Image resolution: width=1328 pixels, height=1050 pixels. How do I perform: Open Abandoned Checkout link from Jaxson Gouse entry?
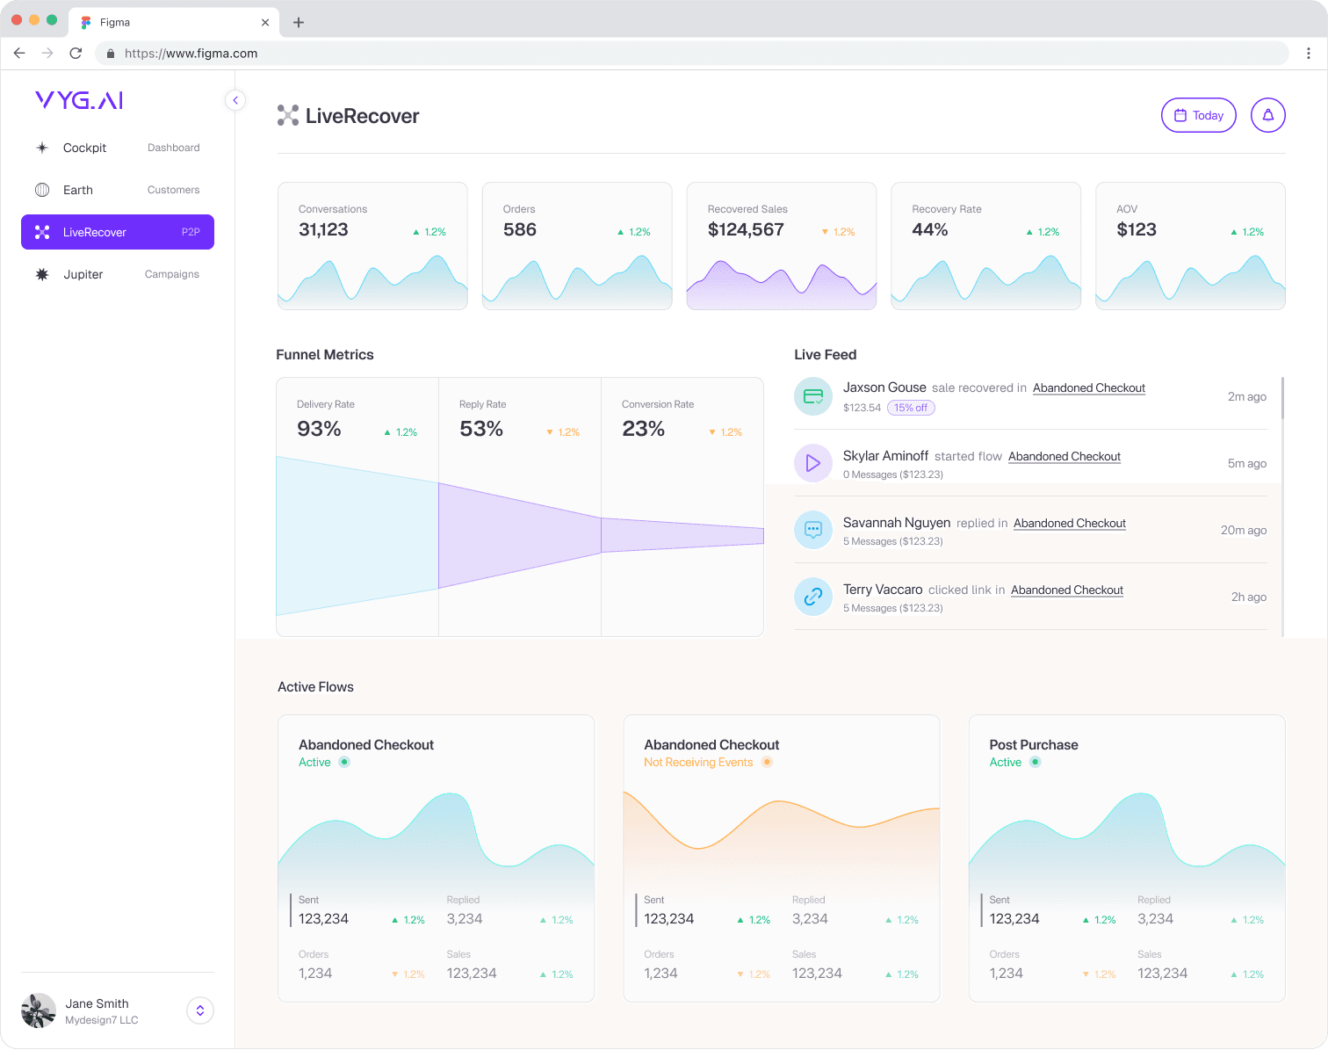pos(1088,387)
